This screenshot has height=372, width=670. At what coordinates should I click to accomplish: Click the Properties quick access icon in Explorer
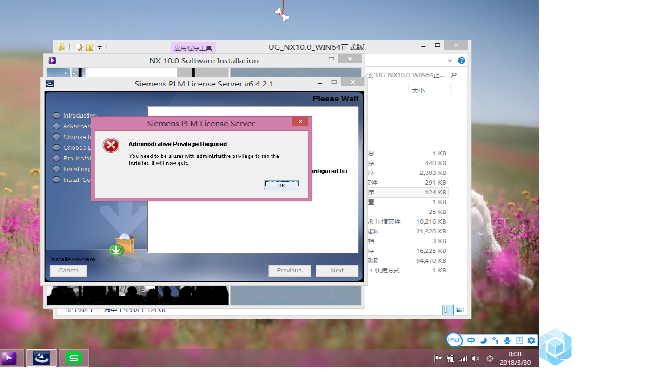coord(79,47)
